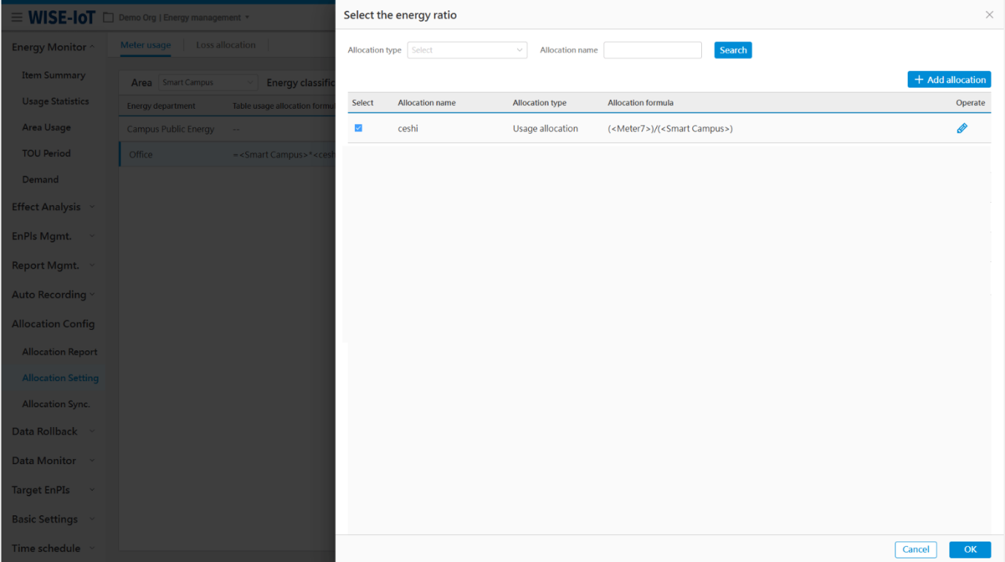Go to Allocation Sync. page
1005x562 pixels.
coord(56,404)
